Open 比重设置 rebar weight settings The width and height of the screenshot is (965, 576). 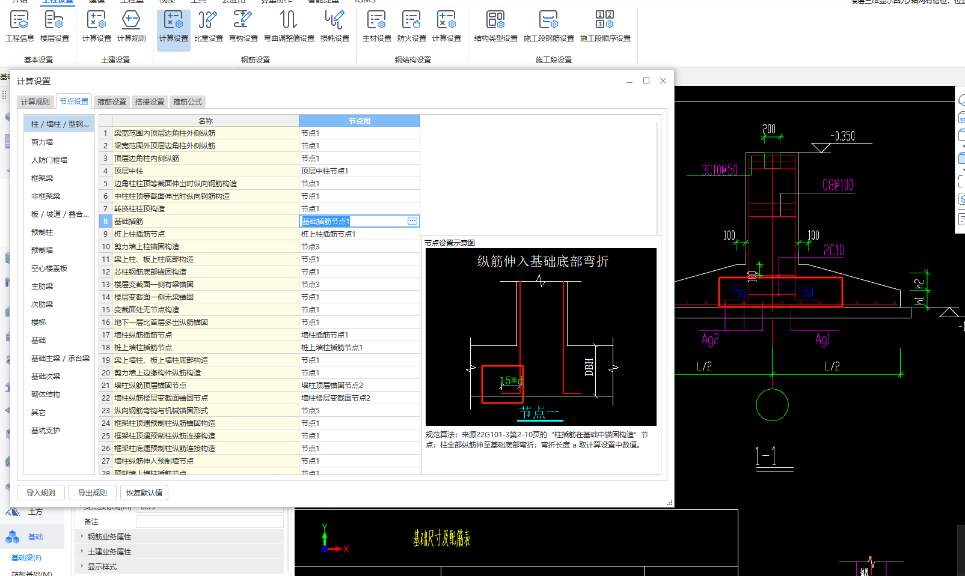209,26
